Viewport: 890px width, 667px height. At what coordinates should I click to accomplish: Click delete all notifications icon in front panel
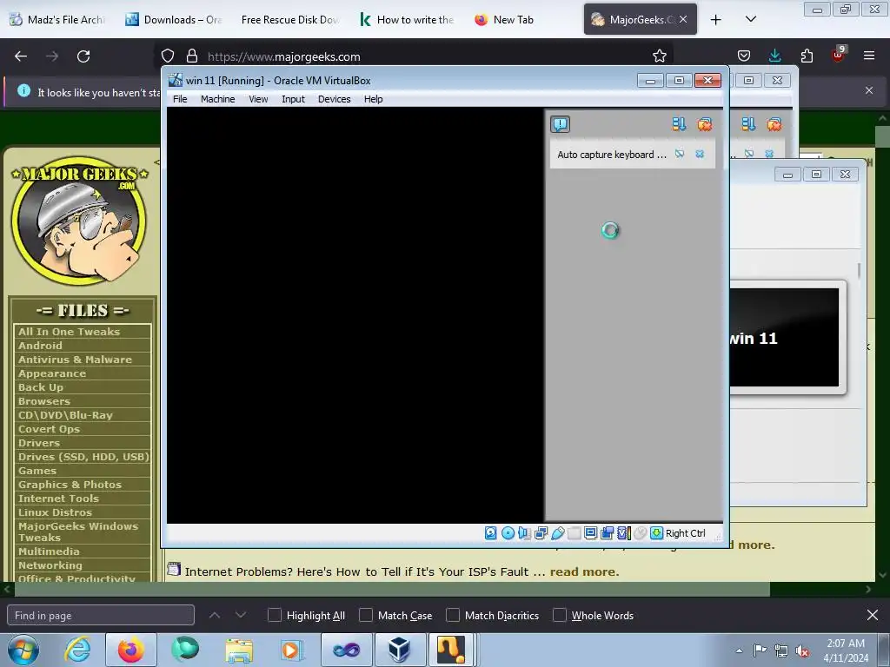(704, 124)
